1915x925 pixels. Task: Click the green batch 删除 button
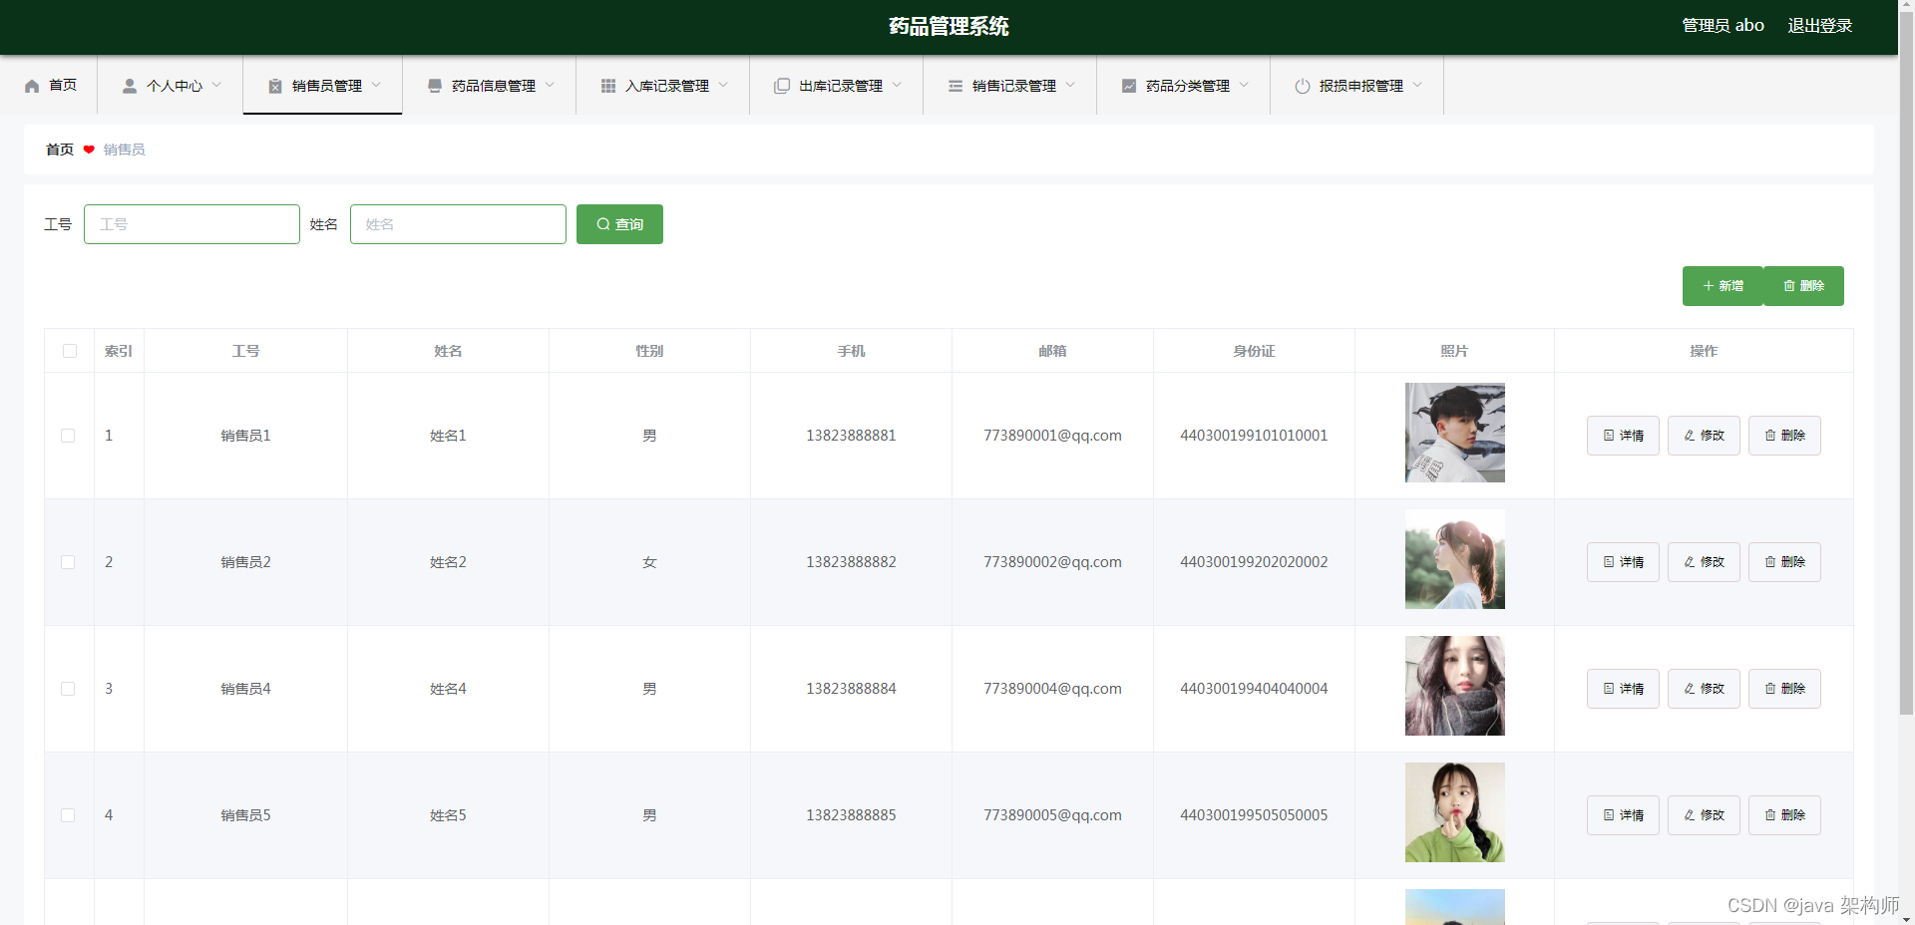tap(1803, 286)
